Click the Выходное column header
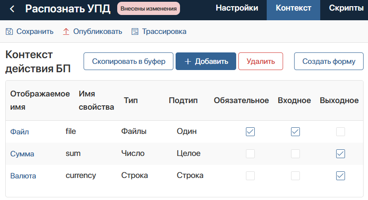Screen dimensions: 368x200 coord(339,100)
